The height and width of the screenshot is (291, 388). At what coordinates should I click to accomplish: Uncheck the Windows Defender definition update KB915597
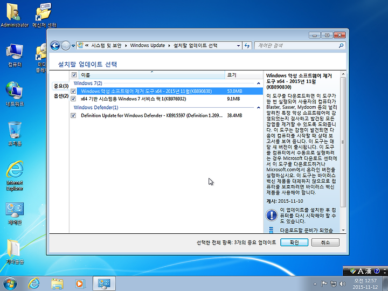73,115
